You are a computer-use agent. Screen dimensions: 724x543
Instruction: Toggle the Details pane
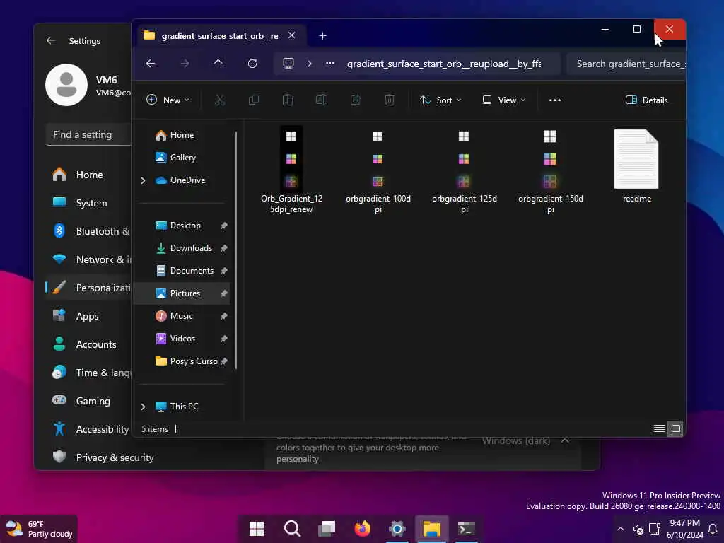click(x=646, y=100)
